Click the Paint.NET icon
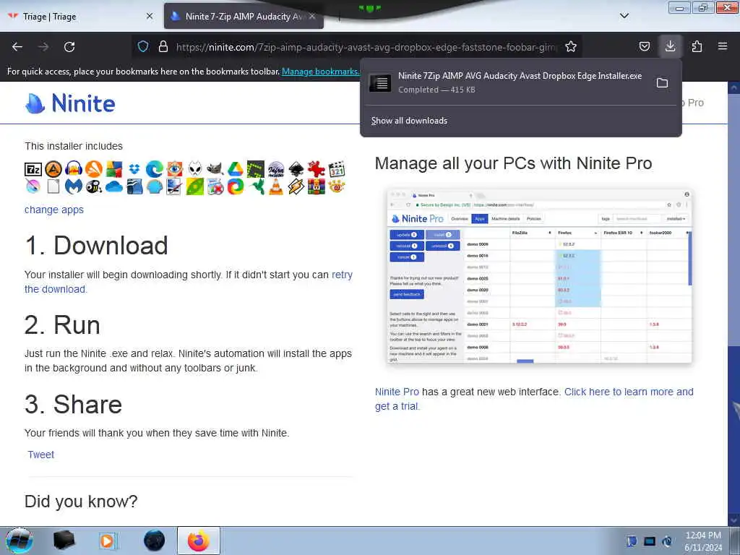 [x=175, y=187]
